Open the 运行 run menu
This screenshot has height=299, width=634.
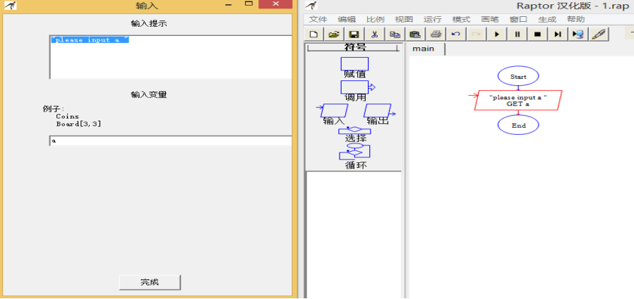coord(432,20)
